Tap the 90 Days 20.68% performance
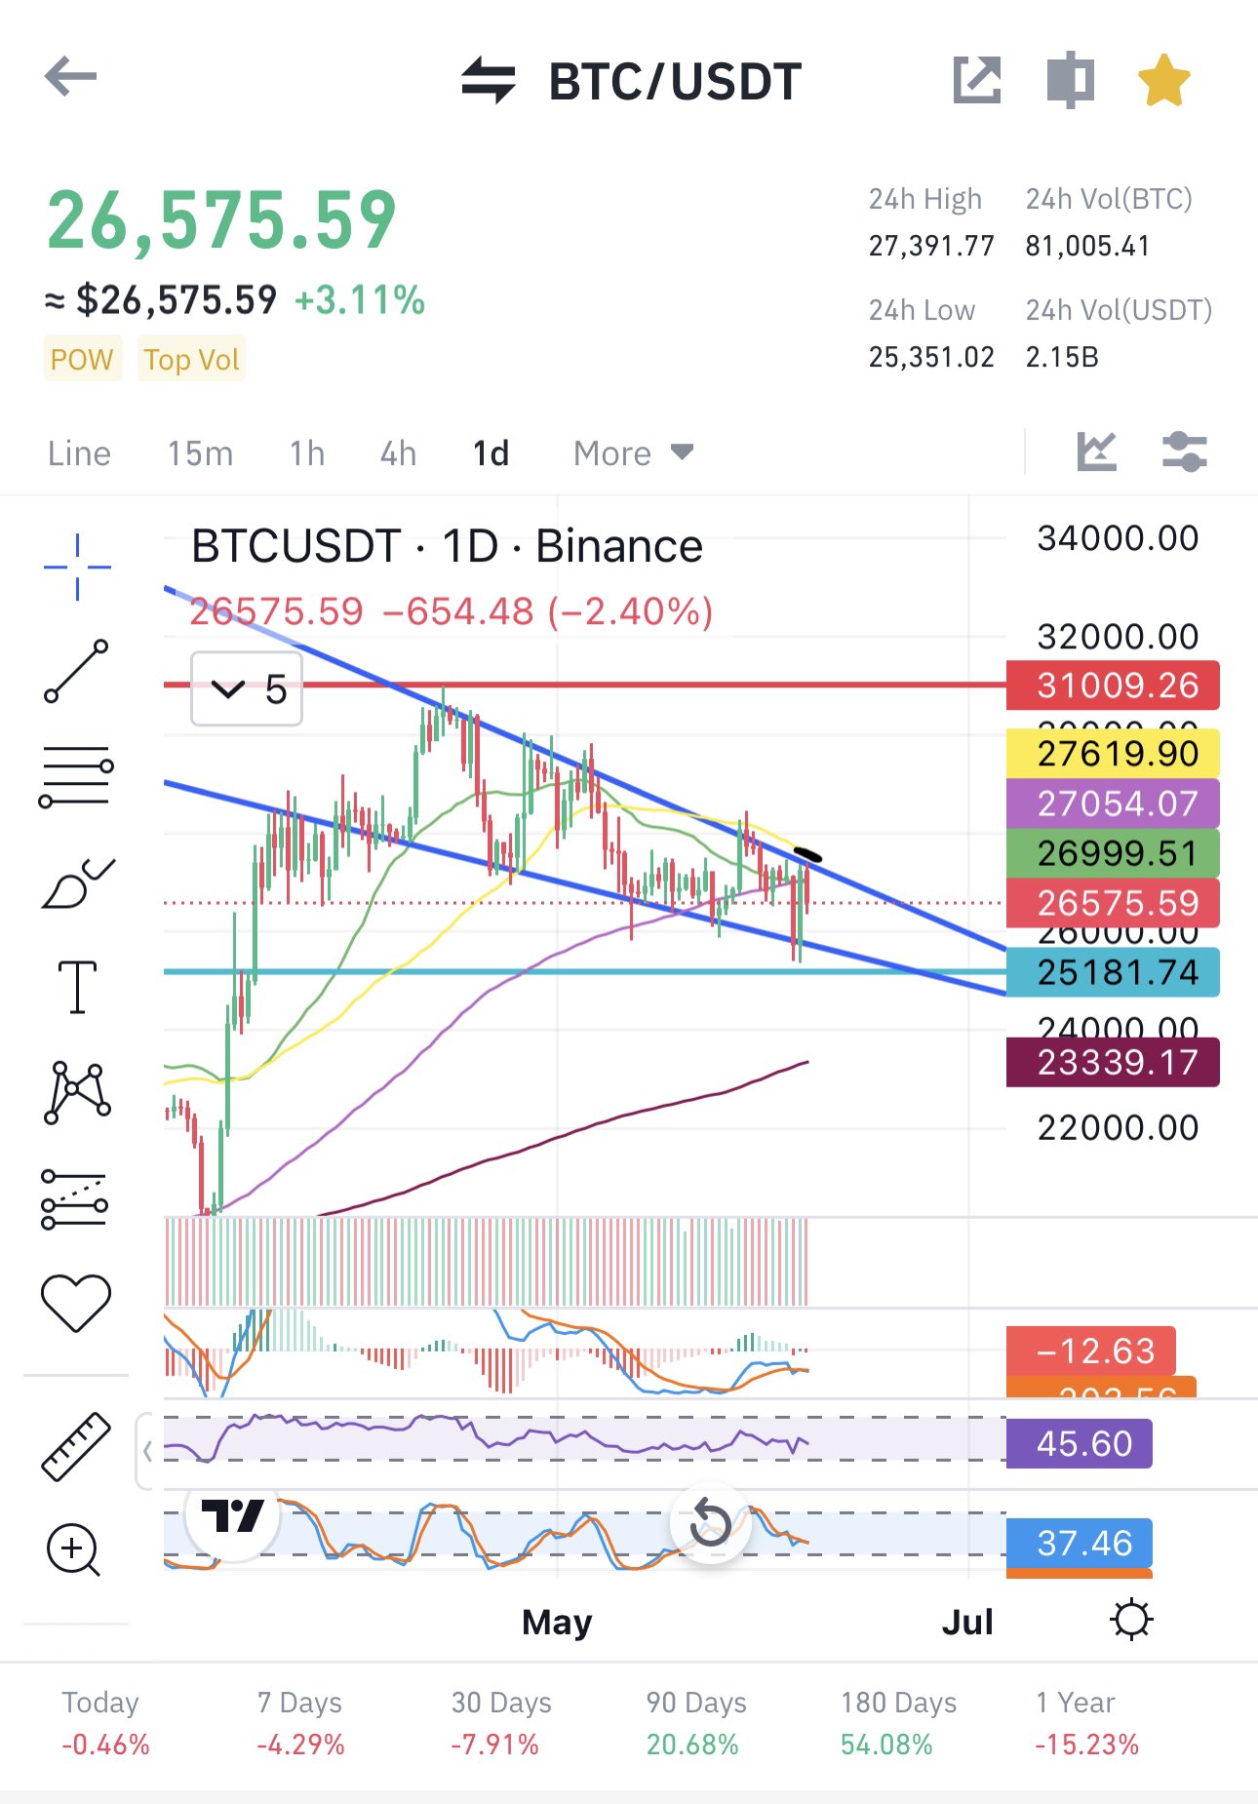Screen dimensions: 1258x1804 694,1723
